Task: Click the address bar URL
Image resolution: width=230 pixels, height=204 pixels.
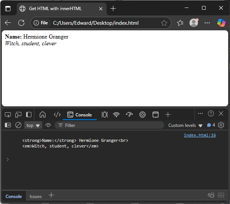Action: coord(96,23)
